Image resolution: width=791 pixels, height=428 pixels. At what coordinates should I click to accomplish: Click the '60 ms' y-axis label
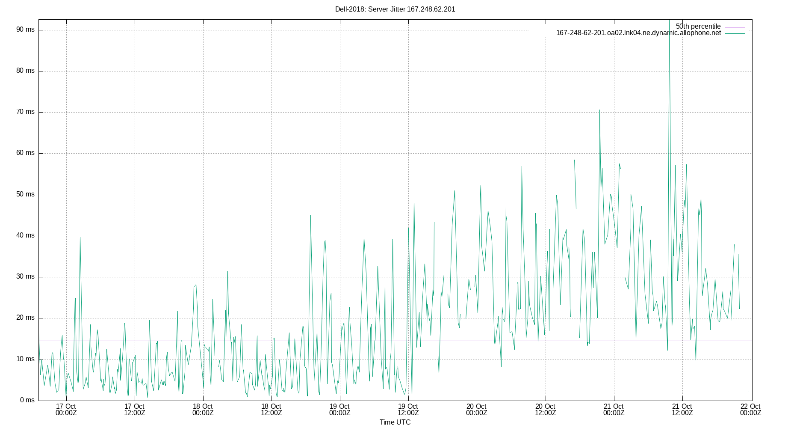[25, 153]
